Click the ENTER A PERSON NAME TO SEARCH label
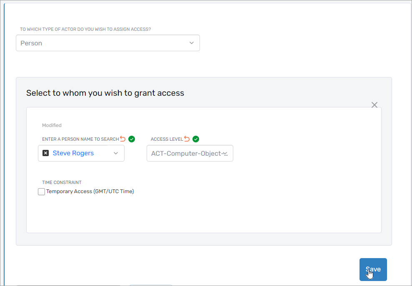The image size is (412, 286). (80, 139)
